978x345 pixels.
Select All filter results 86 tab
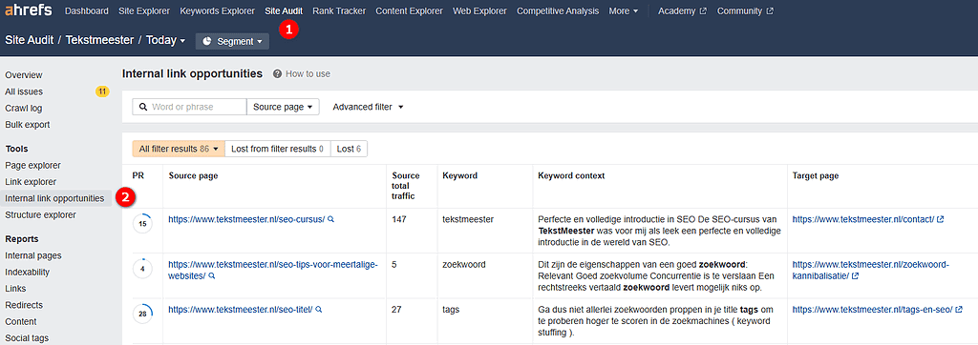[x=179, y=149]
